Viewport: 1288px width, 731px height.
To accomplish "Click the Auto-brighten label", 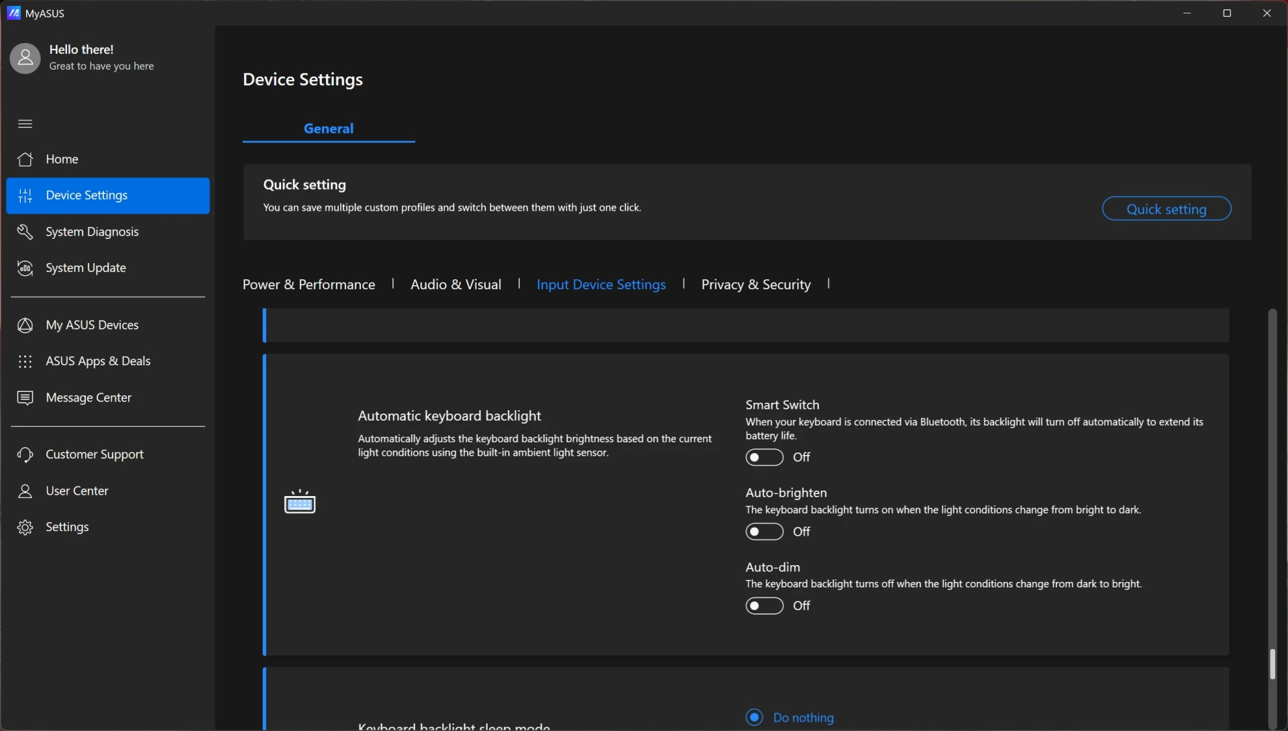I will [x=786, y=493].
